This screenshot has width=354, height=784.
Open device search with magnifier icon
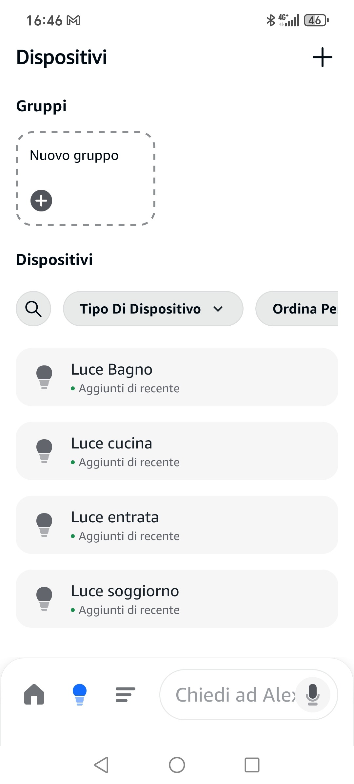(x=33, y=309)
